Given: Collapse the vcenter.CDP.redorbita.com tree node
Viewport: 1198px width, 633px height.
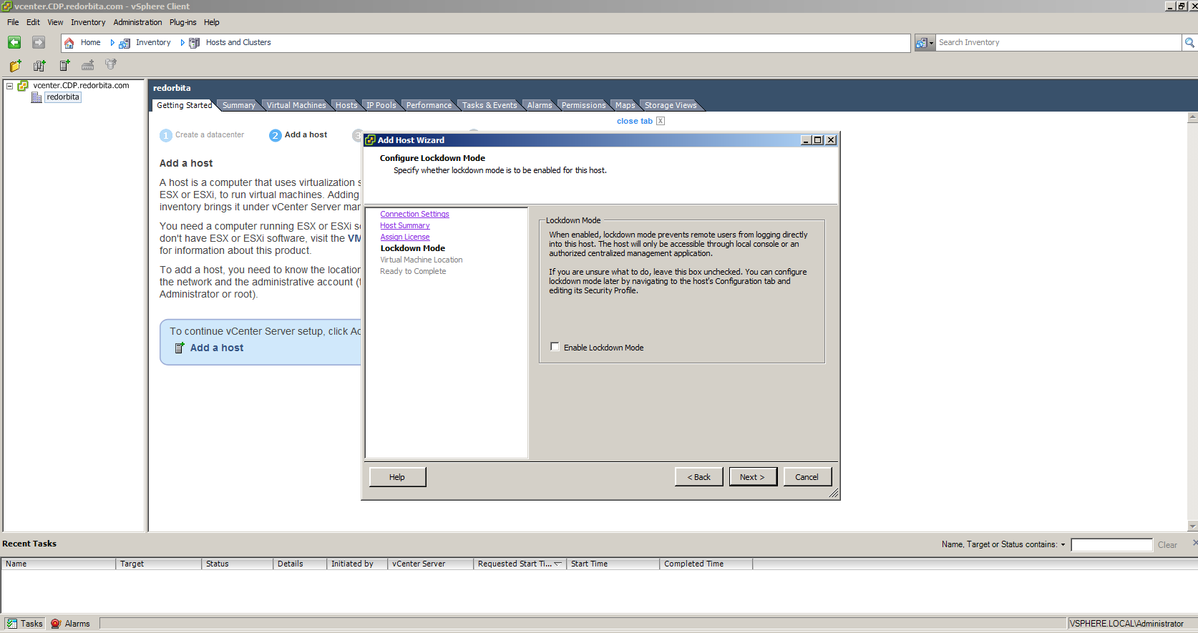Looking at the screenshot, I should pyautogui.click(x=10, y=86).
